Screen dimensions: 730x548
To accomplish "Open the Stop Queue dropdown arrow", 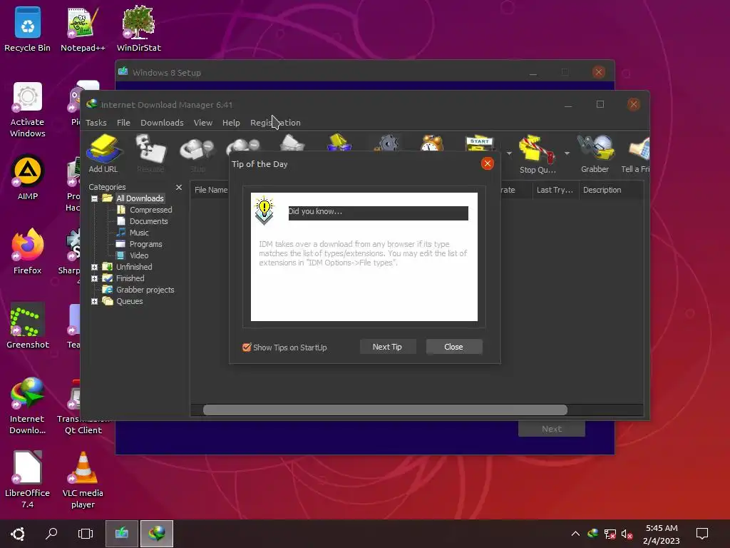I will point(567,153).
